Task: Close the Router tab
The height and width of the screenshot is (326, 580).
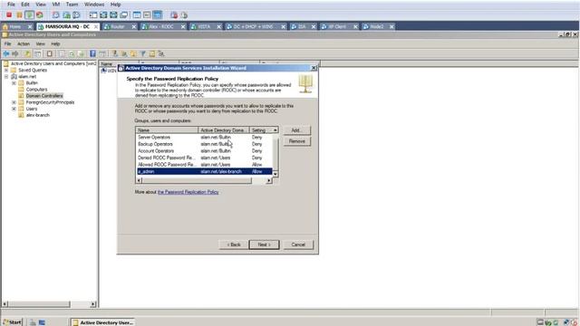Action: click(x=134, y=26)
